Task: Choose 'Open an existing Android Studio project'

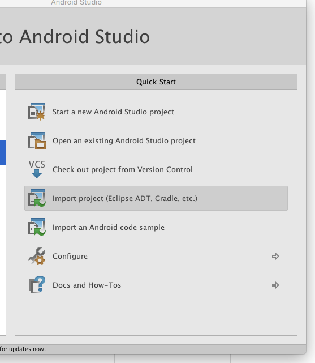Action: click(x=124, y=141)
